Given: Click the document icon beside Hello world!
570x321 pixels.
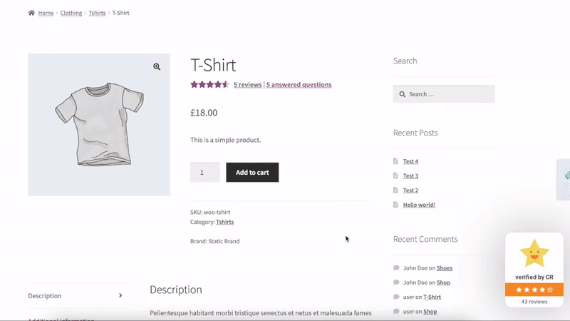Looking at the screenshot, I should click(396, 205).
